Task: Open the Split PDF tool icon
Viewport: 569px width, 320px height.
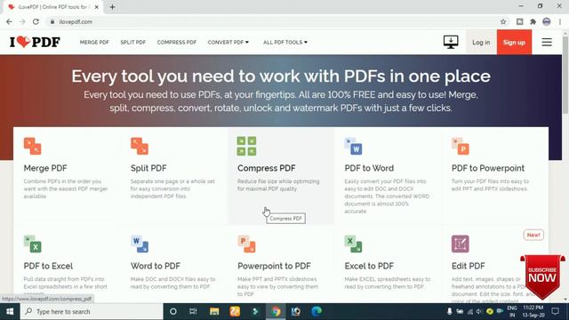Action: pos(140,146)
